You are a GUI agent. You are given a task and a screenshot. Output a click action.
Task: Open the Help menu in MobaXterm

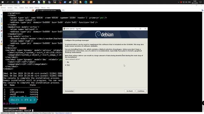point(48,8)
